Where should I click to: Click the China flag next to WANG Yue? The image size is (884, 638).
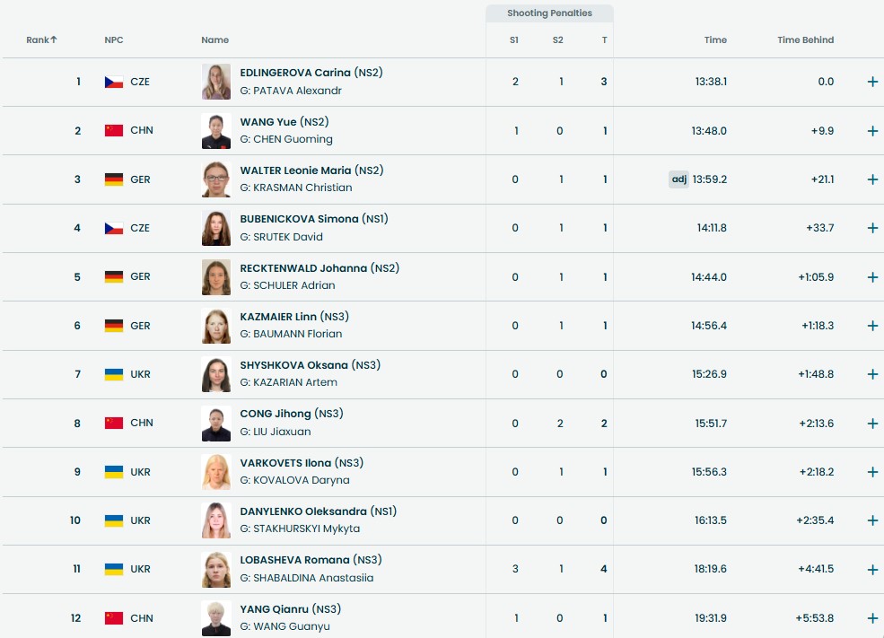click(x=113, y=130)
